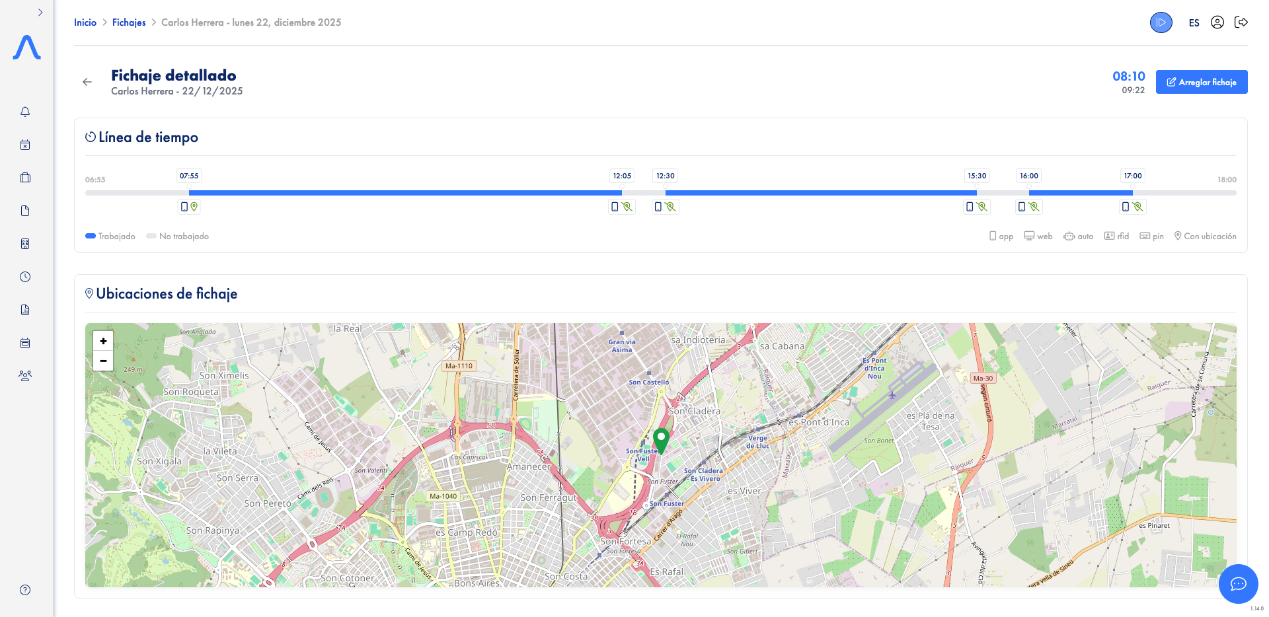This screenshot has width=1269, height=617.
Task: Click the briefcase icon in sidebar
Action: [25, 178]
